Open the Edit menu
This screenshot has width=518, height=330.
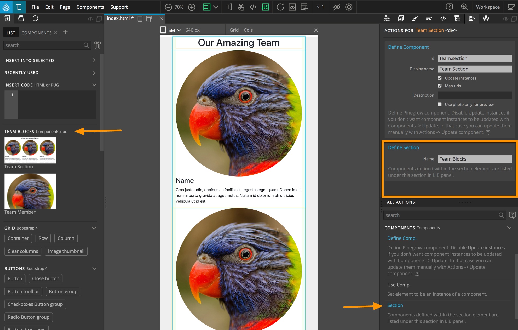pyautogui.click(x=49, y=7)
